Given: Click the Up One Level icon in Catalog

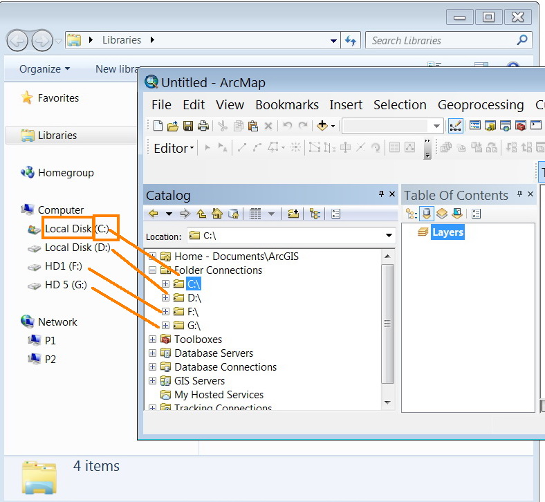Looking at the screenshot, I should coord(201,214).
